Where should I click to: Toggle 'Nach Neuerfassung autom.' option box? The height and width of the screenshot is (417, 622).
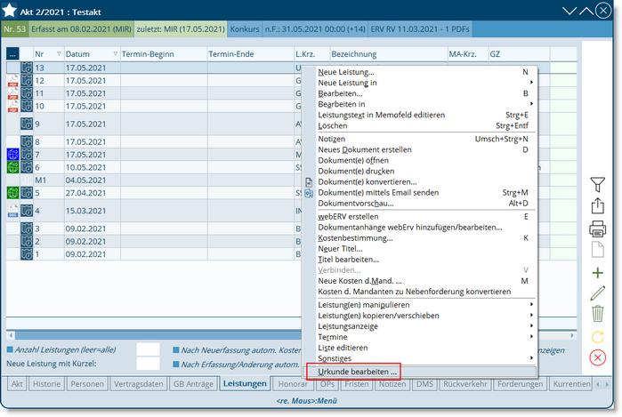[x=176, y=349]
